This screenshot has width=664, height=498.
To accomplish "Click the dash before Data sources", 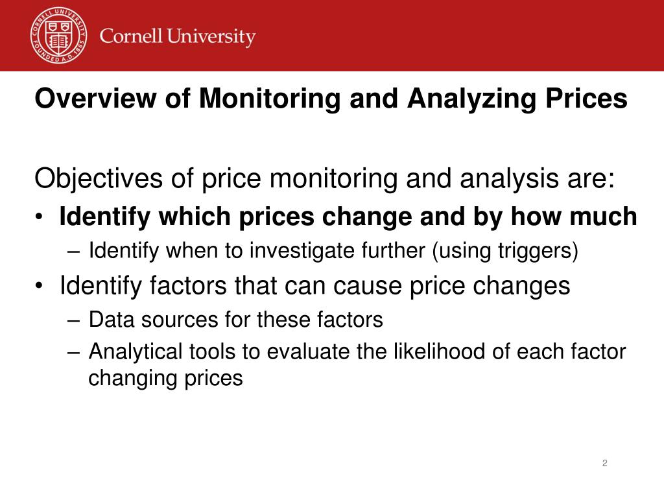I will (x=73, y=322).
